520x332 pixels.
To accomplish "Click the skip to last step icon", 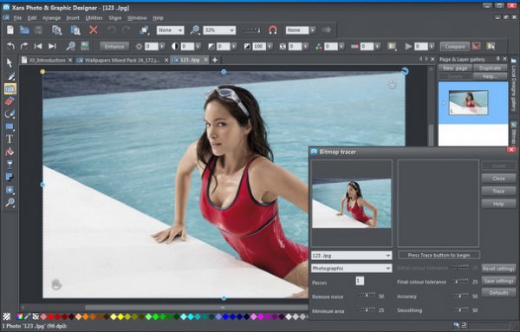I will (x=52, y=46).
